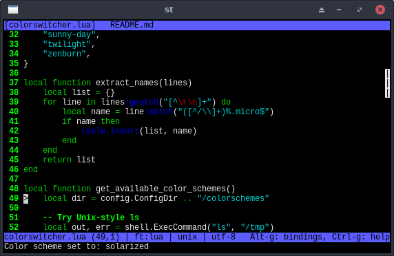
Task: Minimize the st terminal window
Action: [339, 10]
